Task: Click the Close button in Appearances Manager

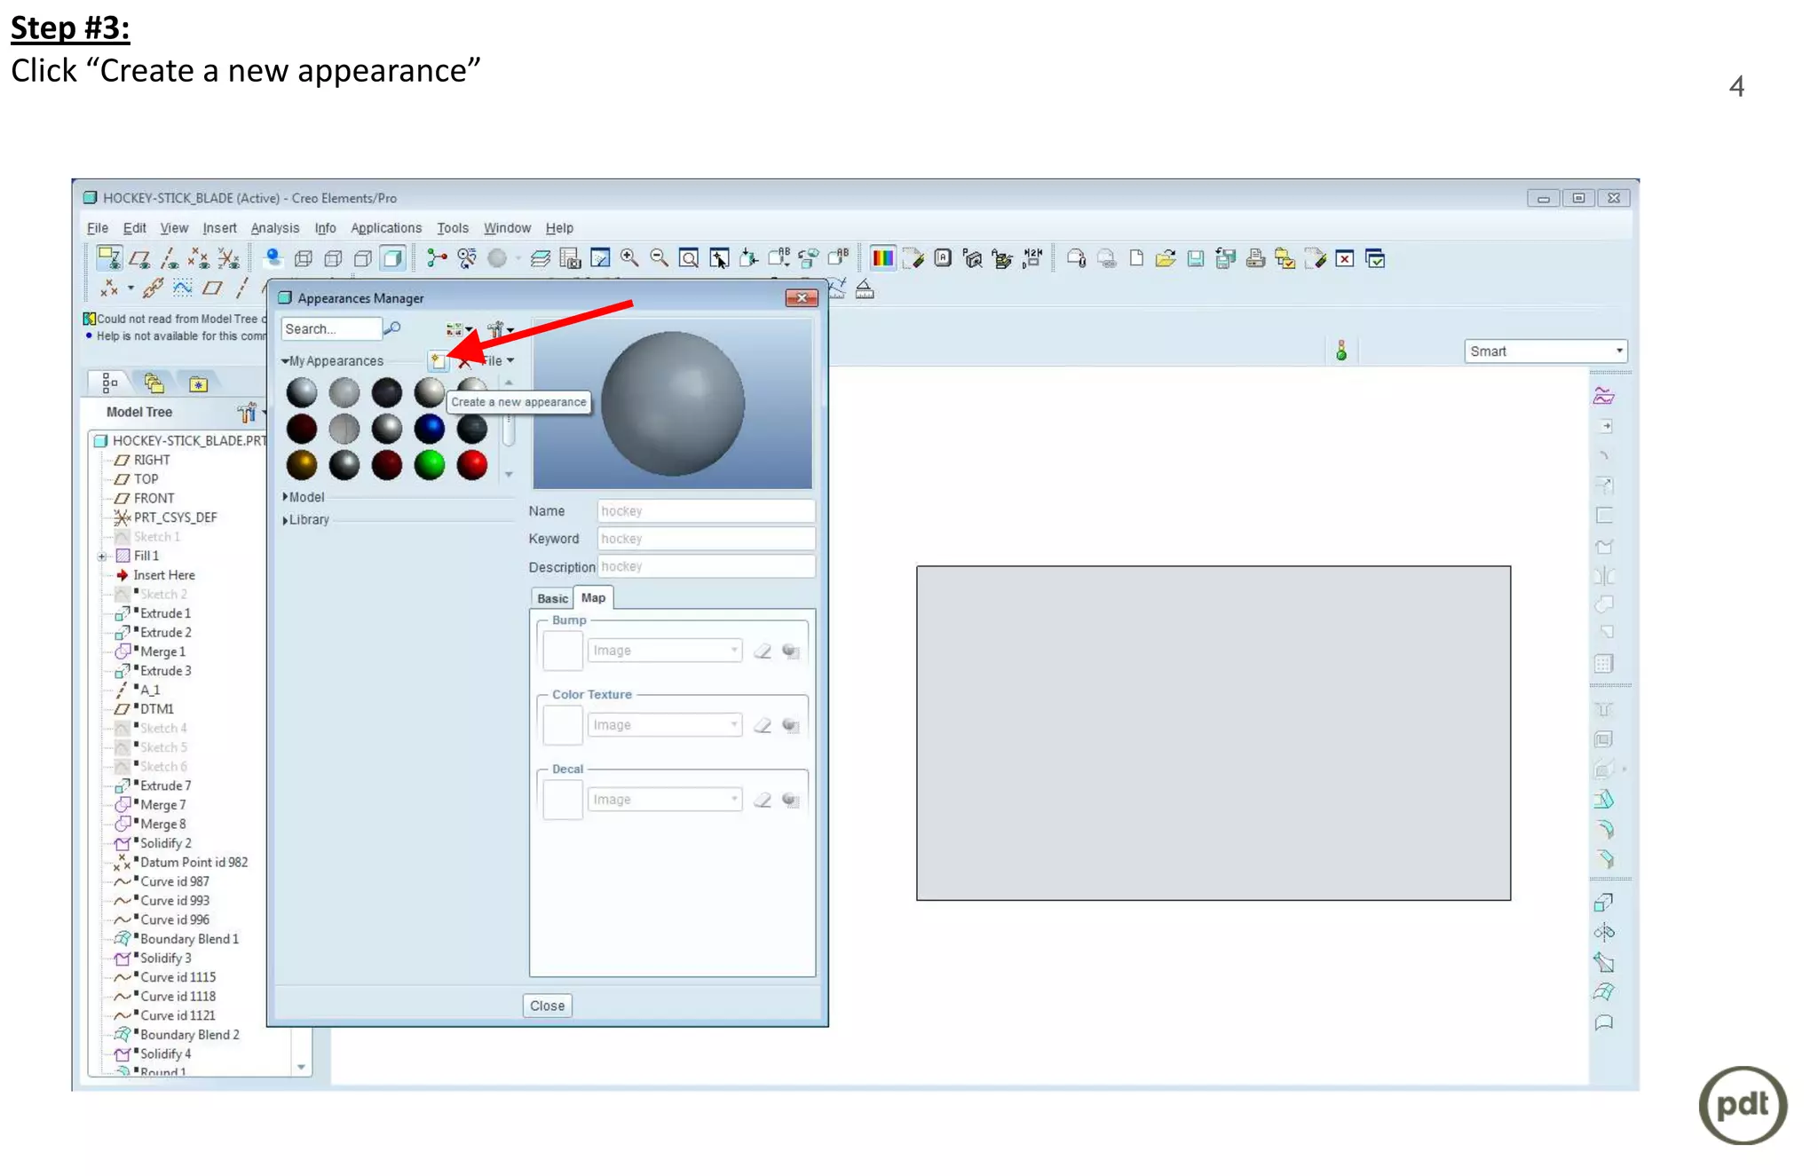Action: point(547,1006)
